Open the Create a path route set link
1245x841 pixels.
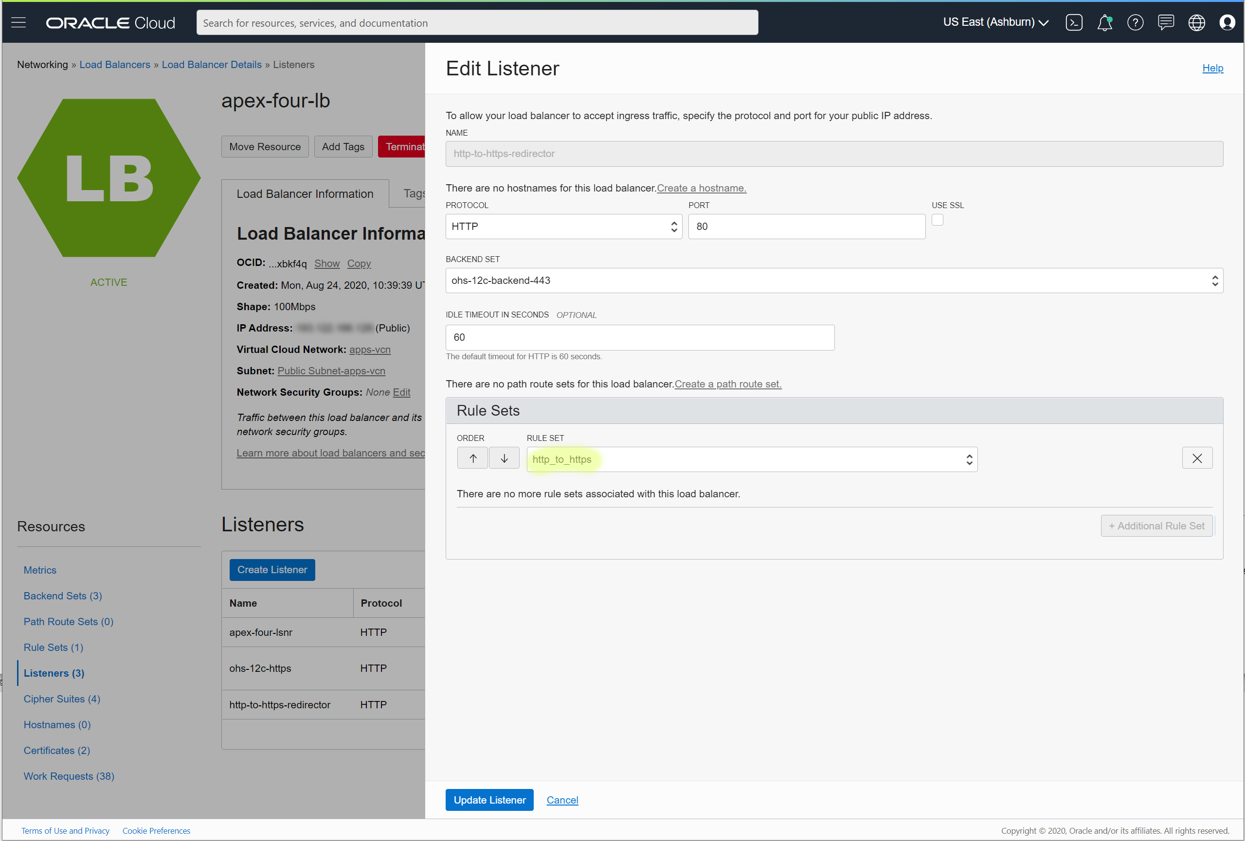click(x=727, y=384)
